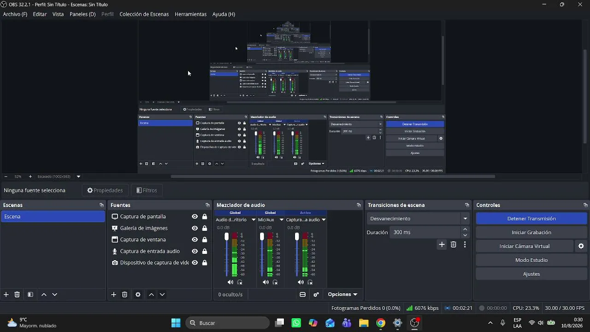
Task: Show hidden icons in the system tray
Action: pos(490,323)
